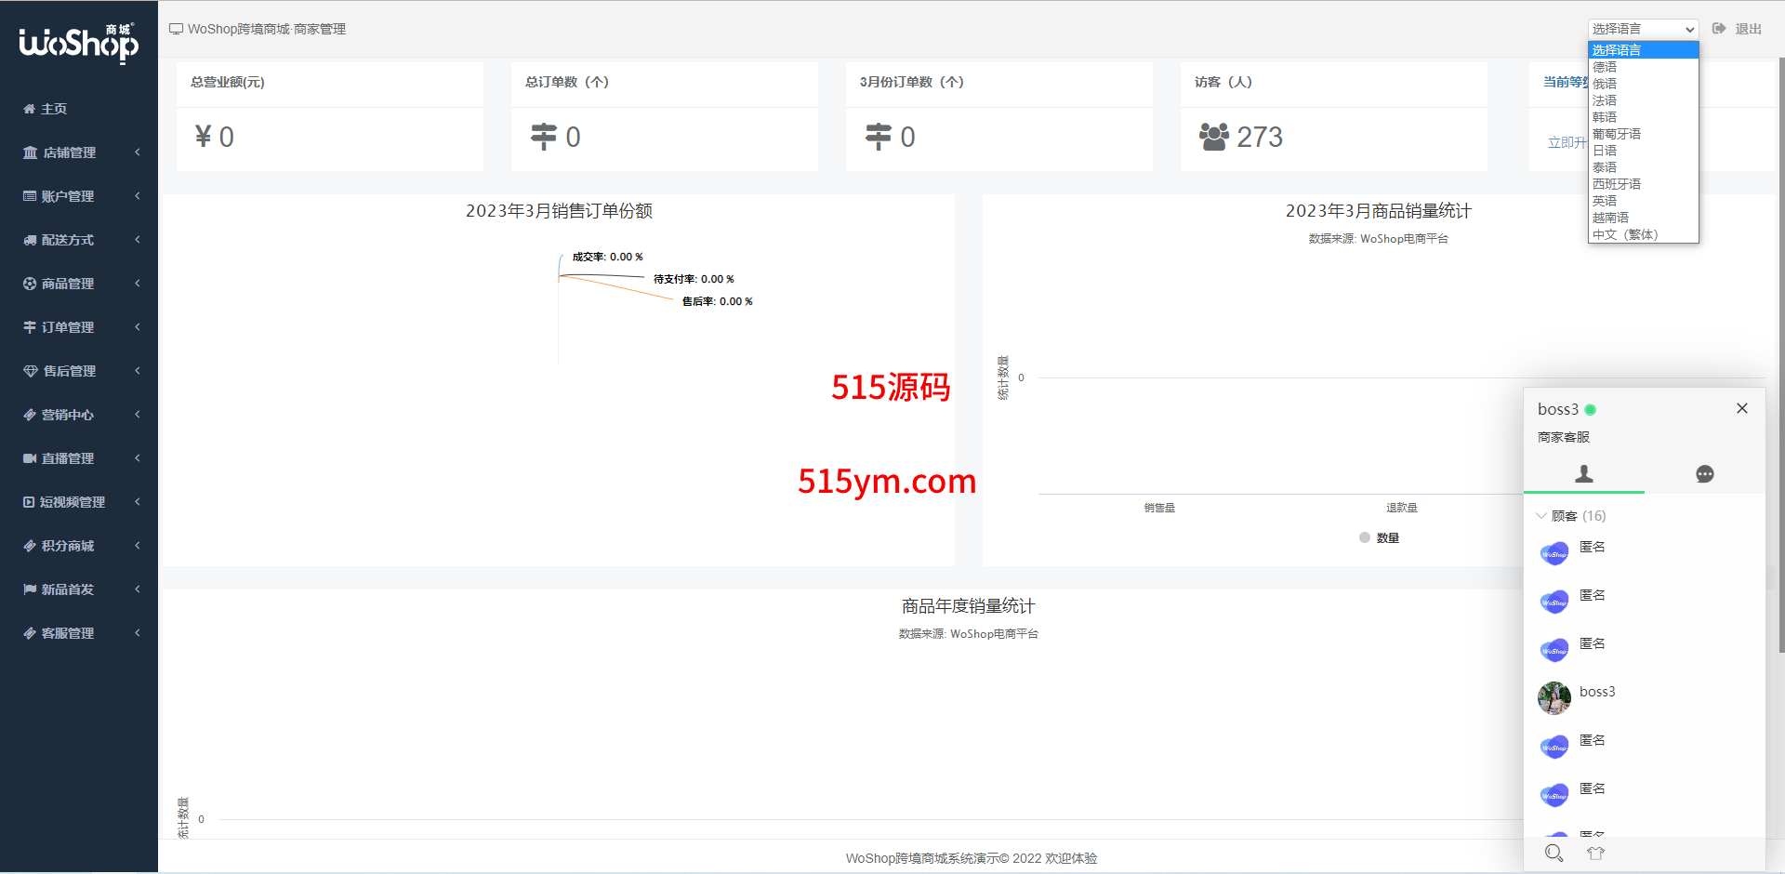Click the visitors group icon
The image size is (1785, 874).
click(1214, 137)
